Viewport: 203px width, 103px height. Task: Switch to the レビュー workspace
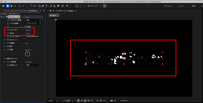point(182,6)
